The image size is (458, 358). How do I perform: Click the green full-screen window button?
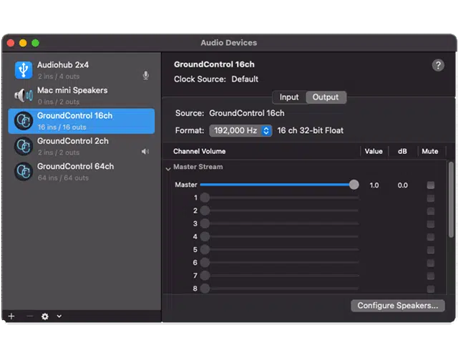35,43
